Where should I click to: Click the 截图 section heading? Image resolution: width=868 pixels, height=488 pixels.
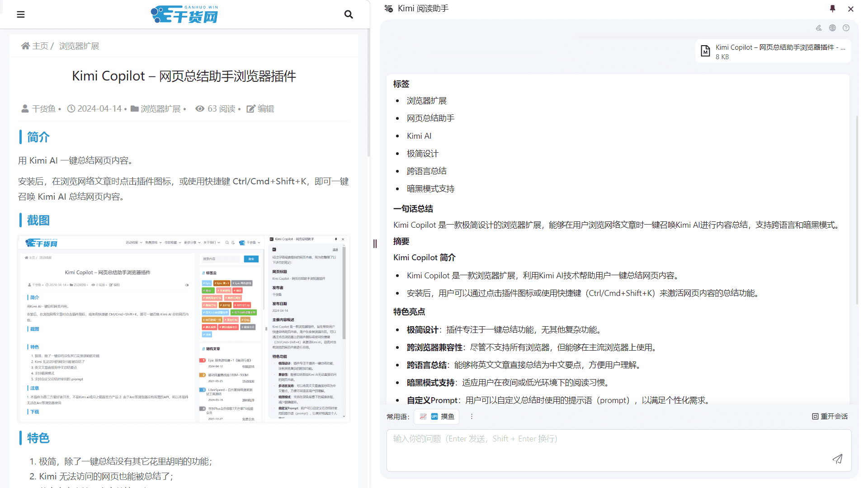click(38, 221)
